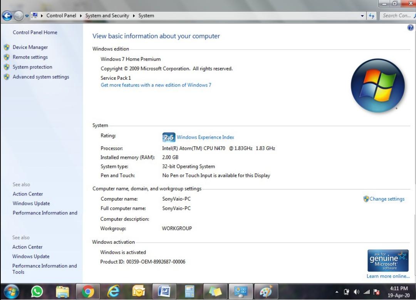Open the Windows Start menu orb

(x=11, y=291)
